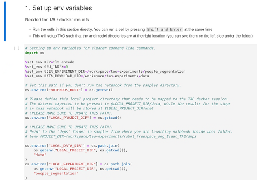Click the "data" string literal

tap(39, 155)
